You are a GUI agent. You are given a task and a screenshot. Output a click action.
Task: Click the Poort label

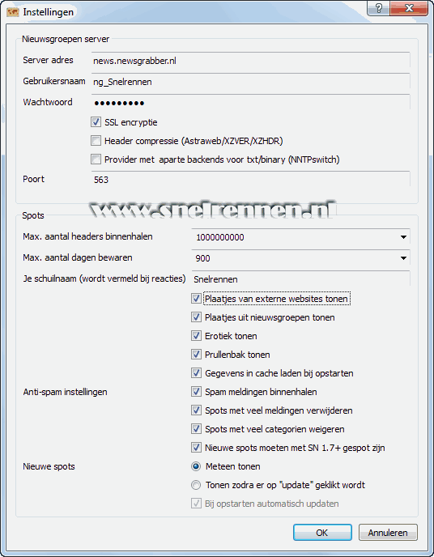pyautogui.click(x=33, y=179)
